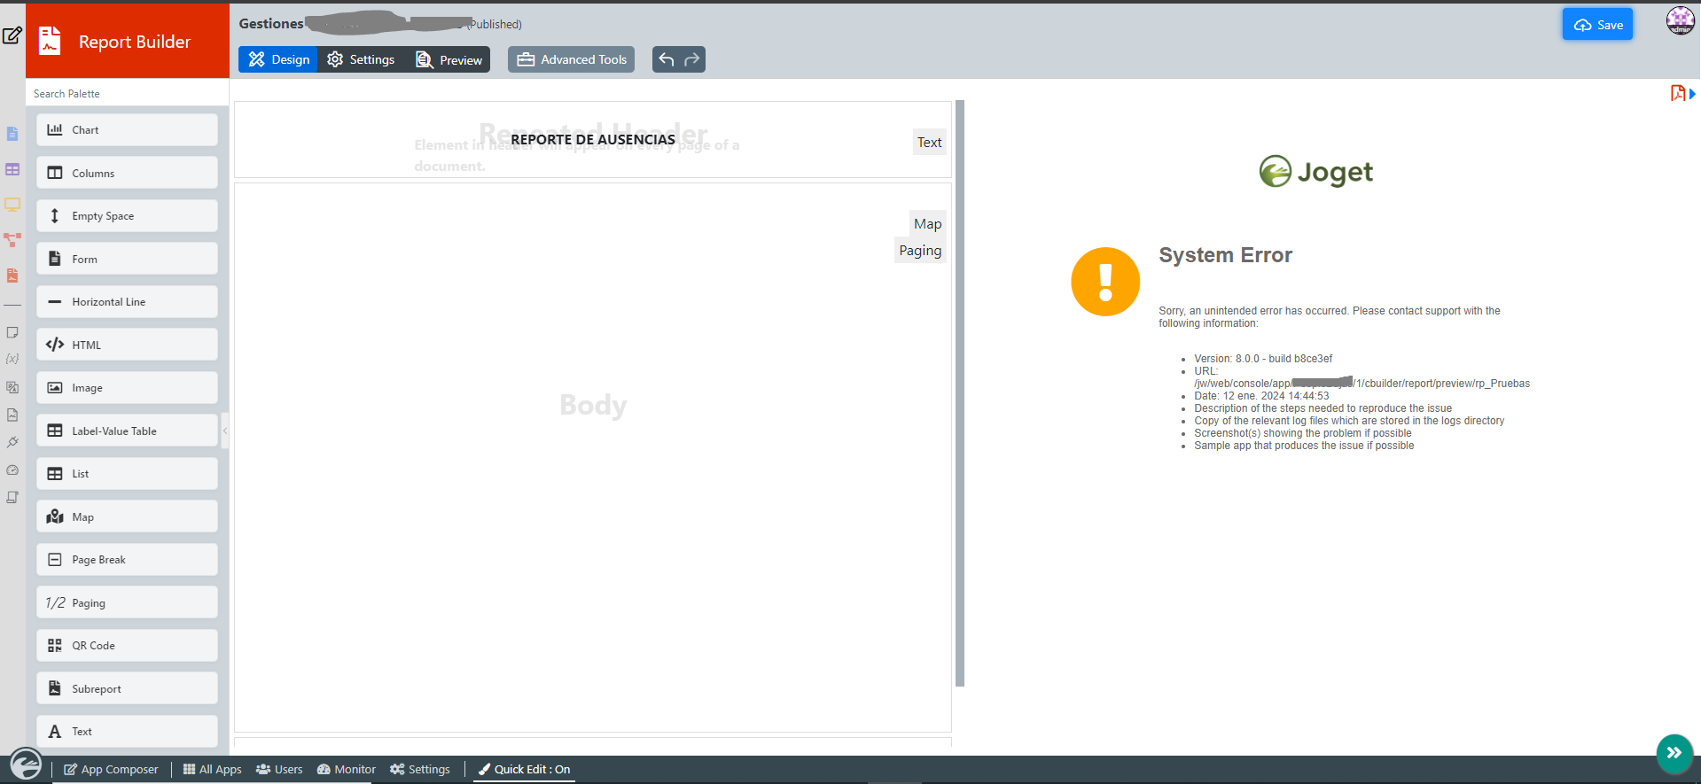Select the REPORTE DE AUSENCIAS header text
The image size is (1701, 784).
593,139
